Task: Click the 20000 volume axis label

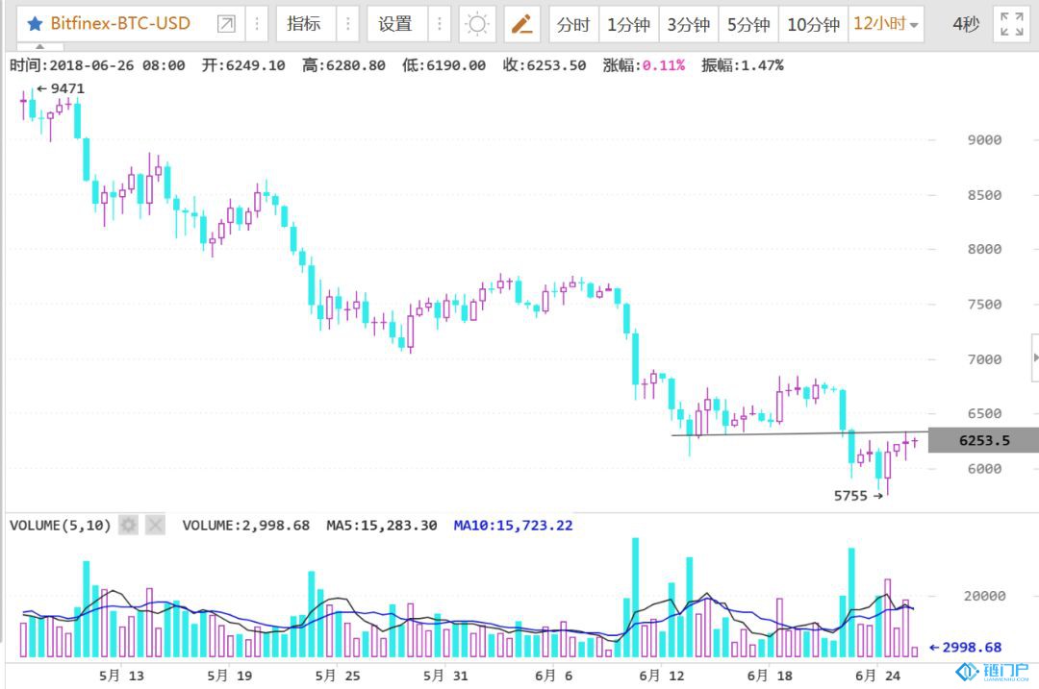Action: (984, 596)
